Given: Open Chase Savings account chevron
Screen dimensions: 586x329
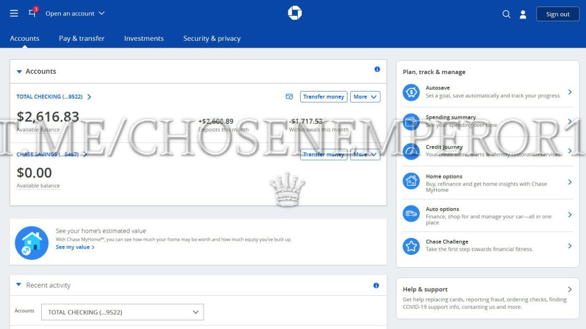Looking at the screenshot, I should [85, 154].
